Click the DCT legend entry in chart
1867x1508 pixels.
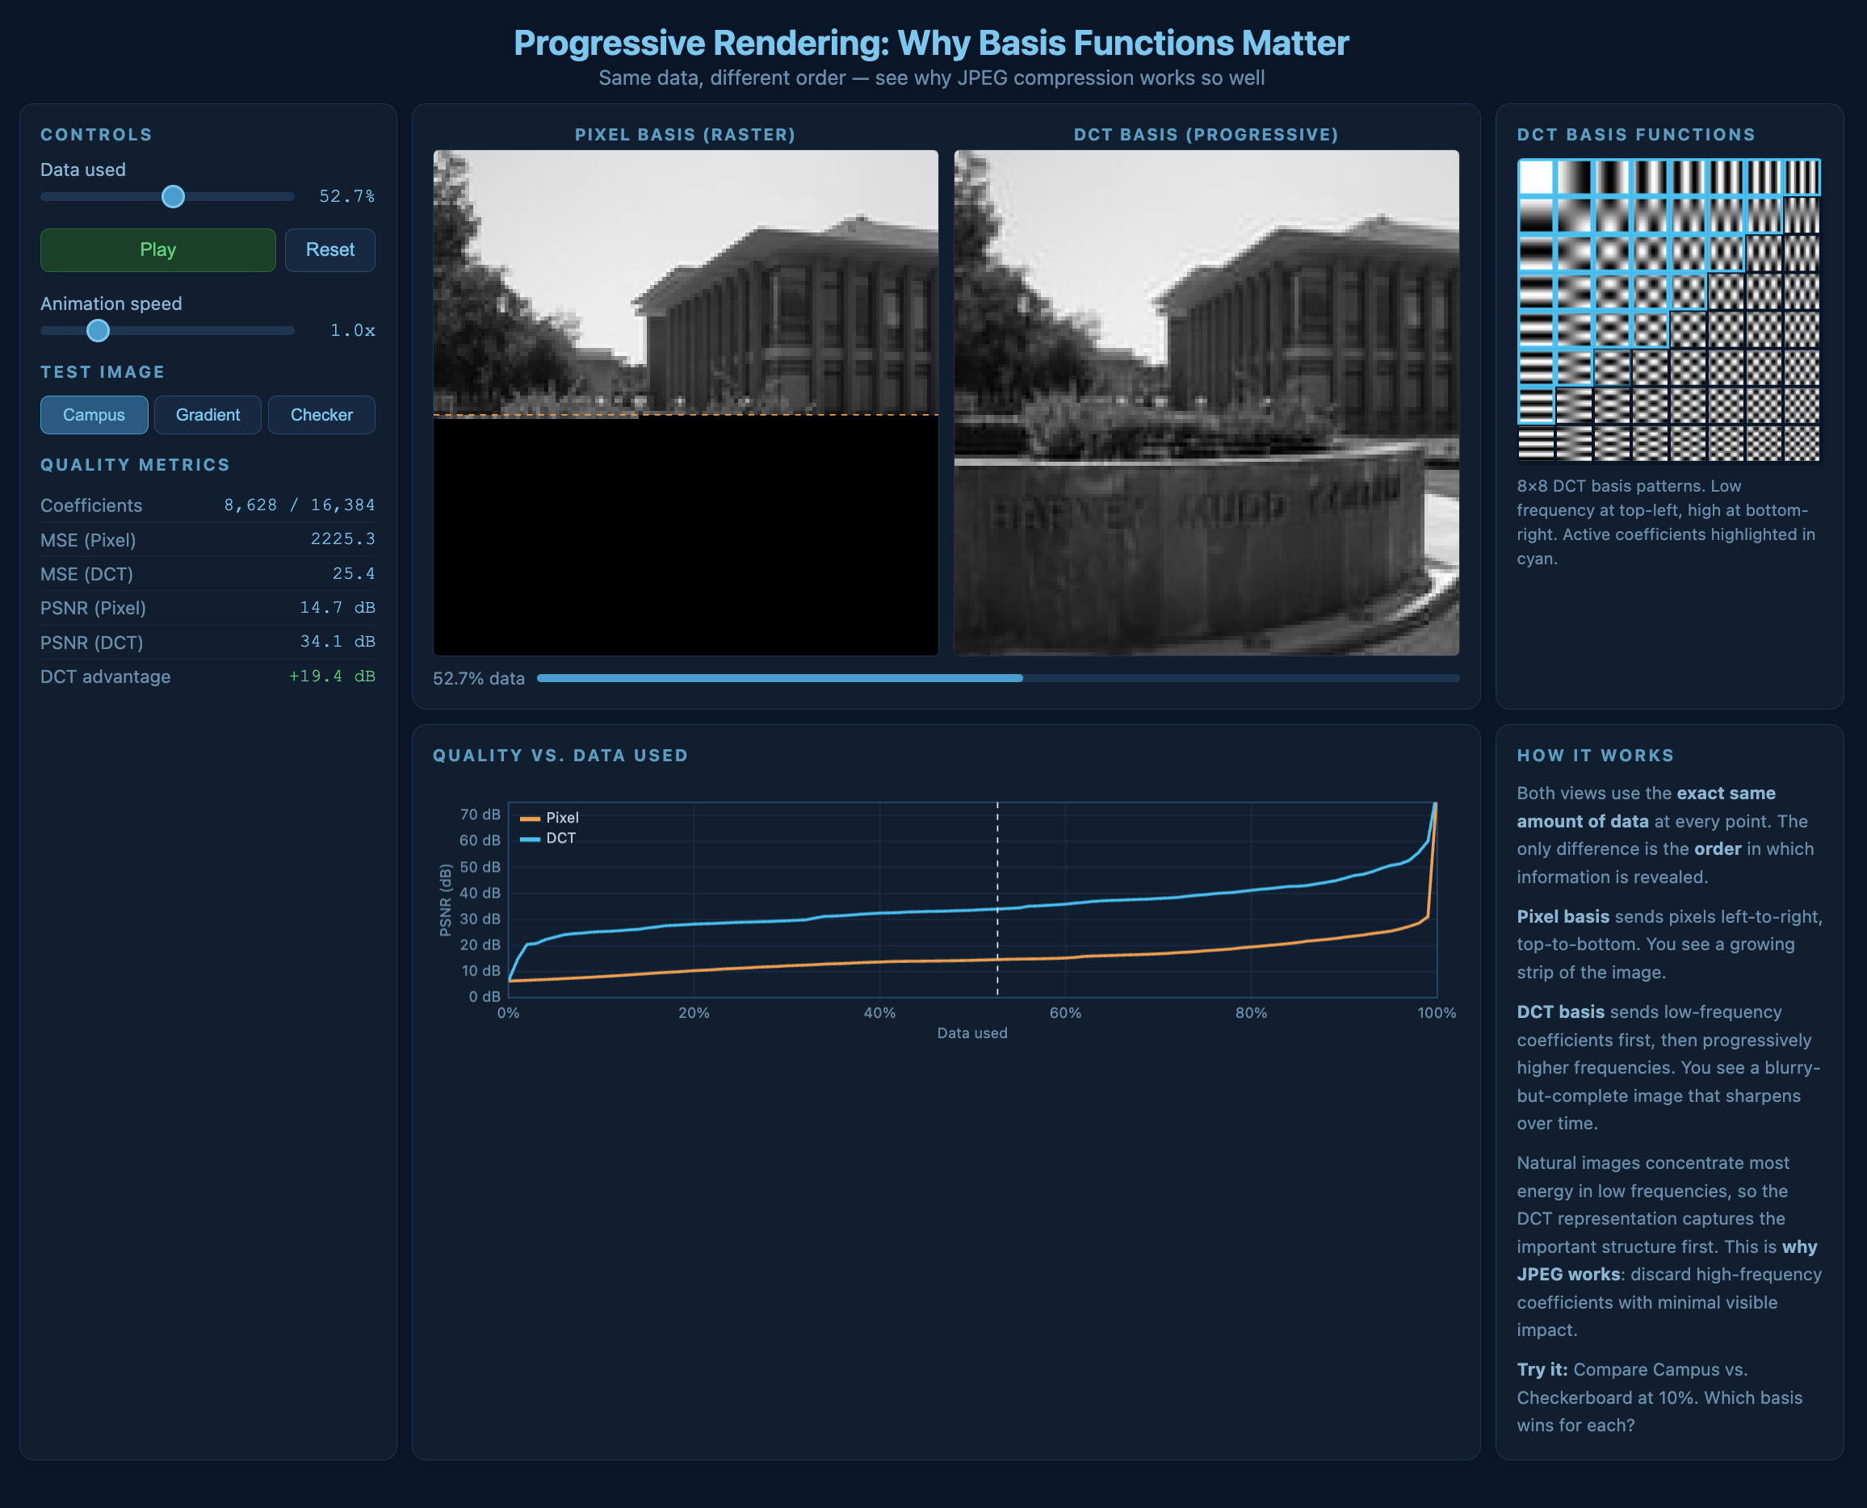click(549, 838)
